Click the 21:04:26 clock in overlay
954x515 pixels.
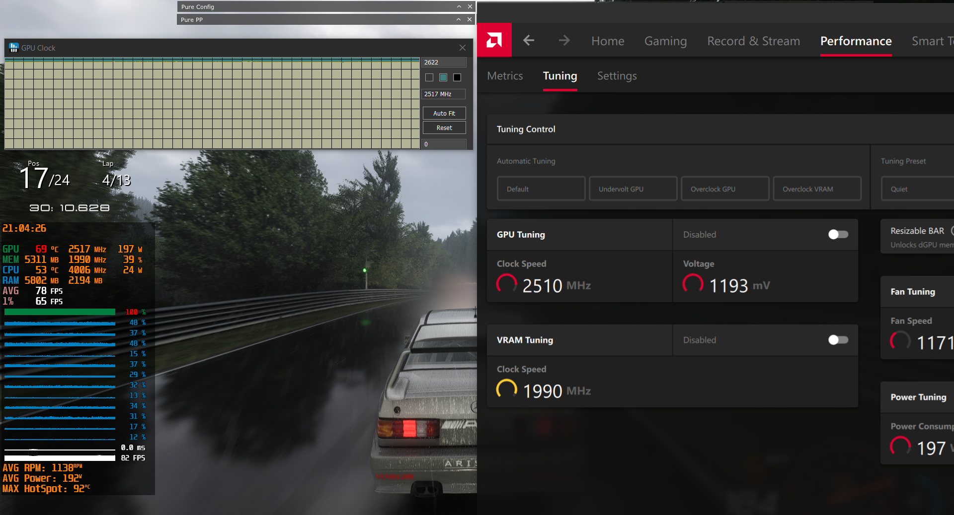24,228
